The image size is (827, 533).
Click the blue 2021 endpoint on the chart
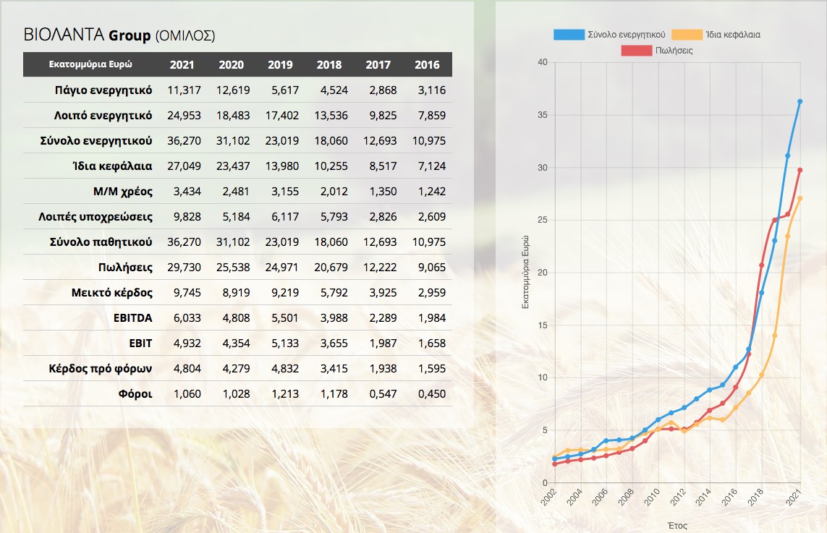(800, 102)
